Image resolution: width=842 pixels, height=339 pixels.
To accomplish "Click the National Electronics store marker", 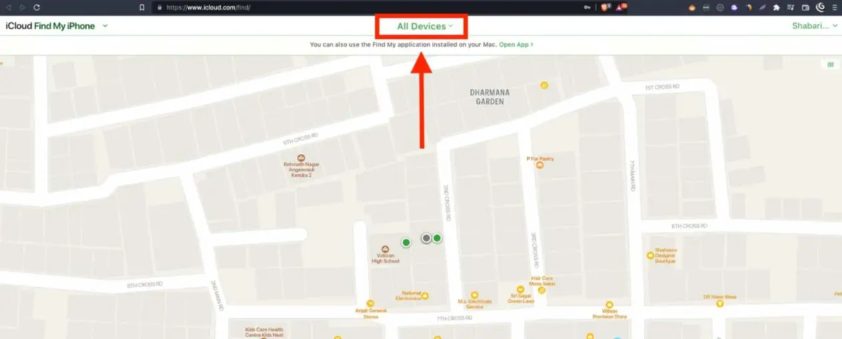I will tap(424, 296).
